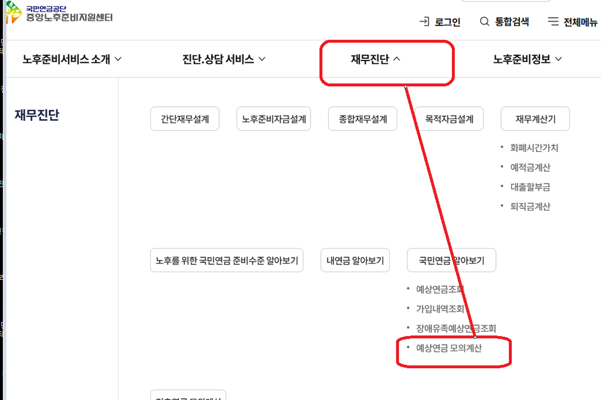Click the 통합검색 magnifier icon
The image size is (601, 400).
484,22
